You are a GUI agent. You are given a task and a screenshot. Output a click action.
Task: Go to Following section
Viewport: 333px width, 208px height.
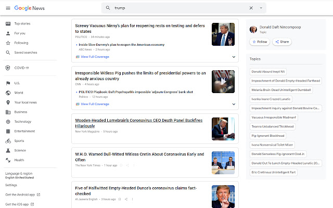click(x=21, y=43)
